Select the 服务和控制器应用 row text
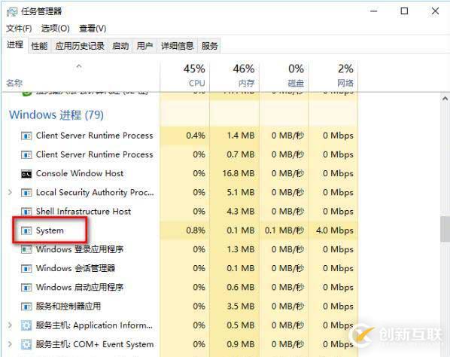Screen dimensions: 450x357 (68, 307)
